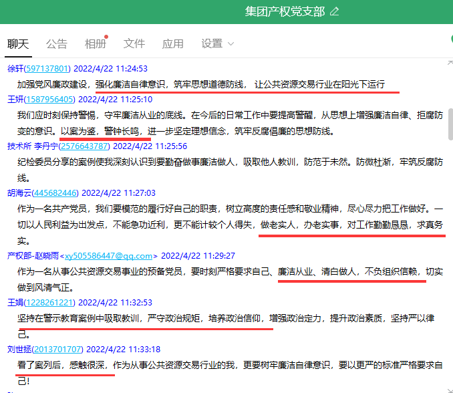Screen dimensions: 453x393
Task: Select sender name 胡海云
Action: [19, 193]
